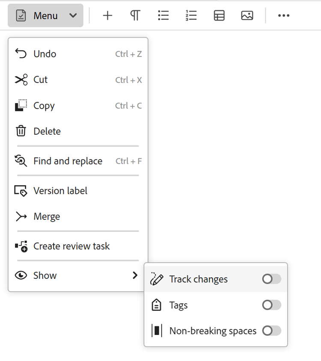Click Delete in the menu

pyautogui.click(x=47, y=131)
